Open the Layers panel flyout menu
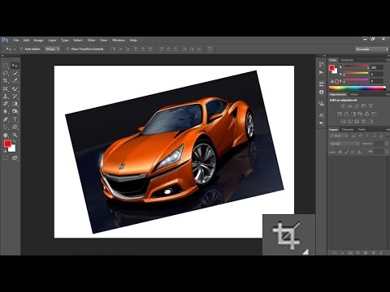Viewport: 390px width, 292px height. pyautogui.click(x=387, y=129)
